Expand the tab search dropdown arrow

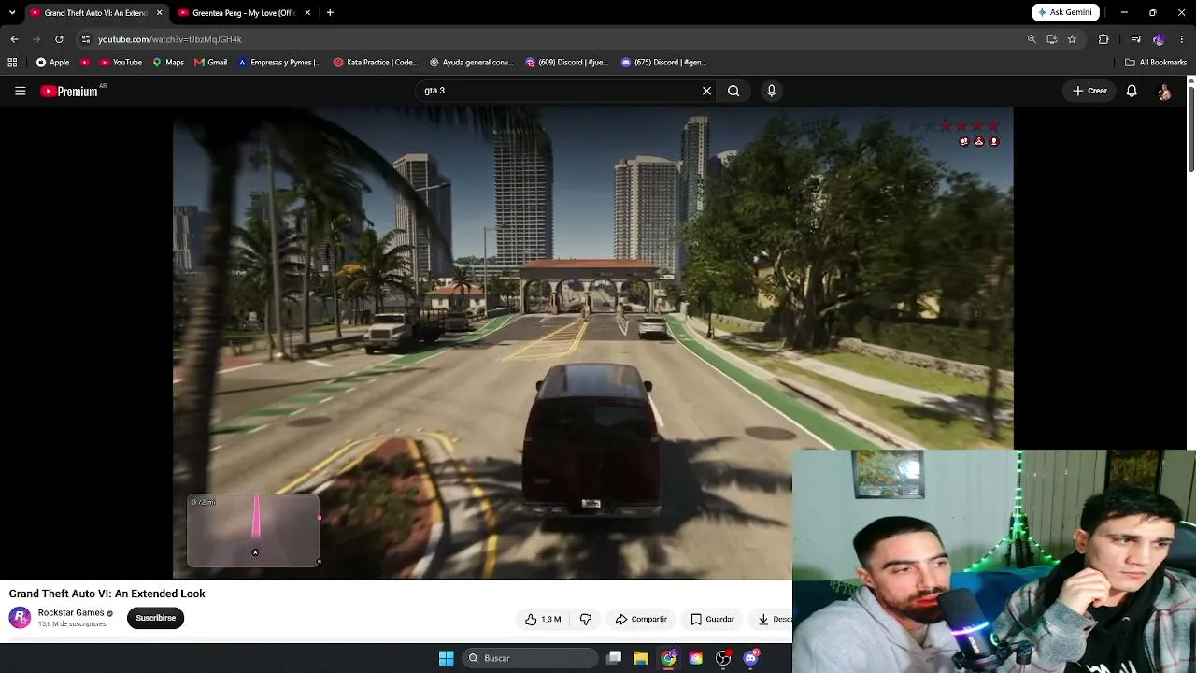(12, 13)
